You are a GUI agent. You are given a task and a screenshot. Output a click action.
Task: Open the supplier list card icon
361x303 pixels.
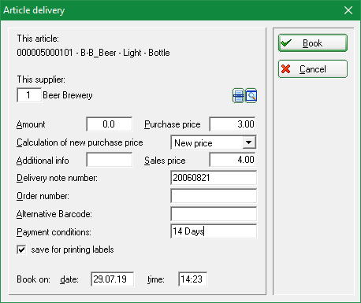pyautogui.click(x=238, y=96)
